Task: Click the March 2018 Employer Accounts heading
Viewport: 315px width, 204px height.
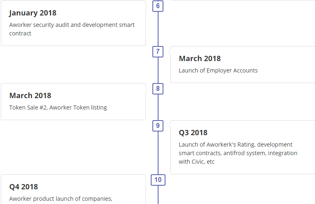Action: pyautogui.click(x=200, y=59)
